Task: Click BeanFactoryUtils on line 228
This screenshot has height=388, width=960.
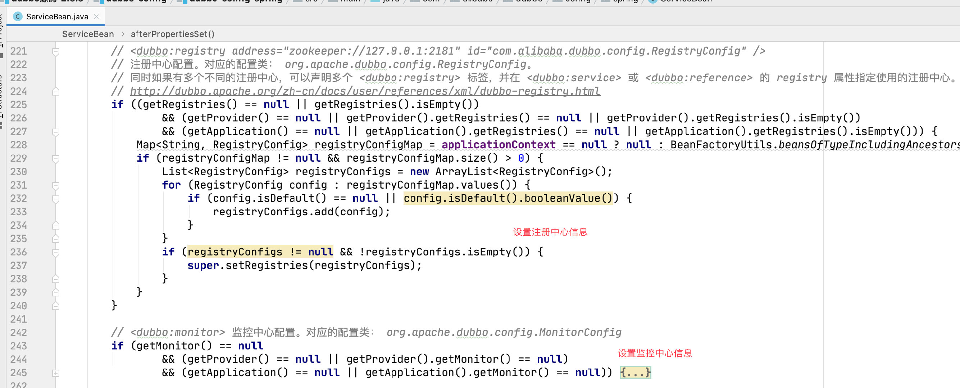Action: click(x=721, y=145)
